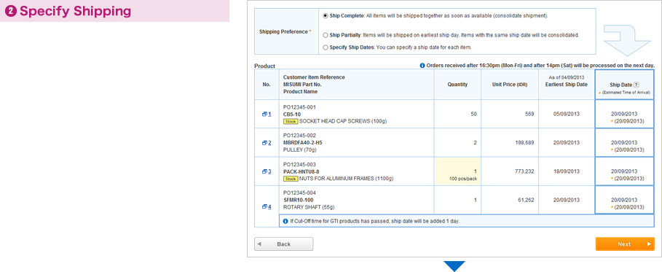Proceed with the orange Next button
662x272 pixels.
click(x=625, y=244)
